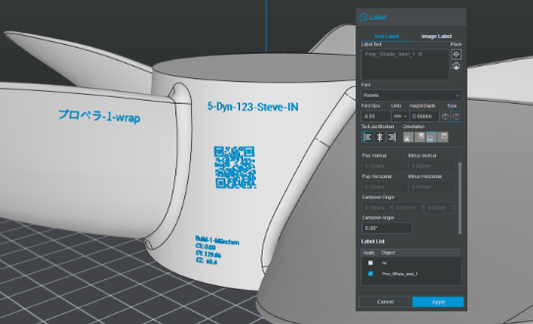Uncheck the Prop_5Blade_label_1 checkbox
Image resolution: width=533 pixels, height=324 pixels.
pos(370,273)
